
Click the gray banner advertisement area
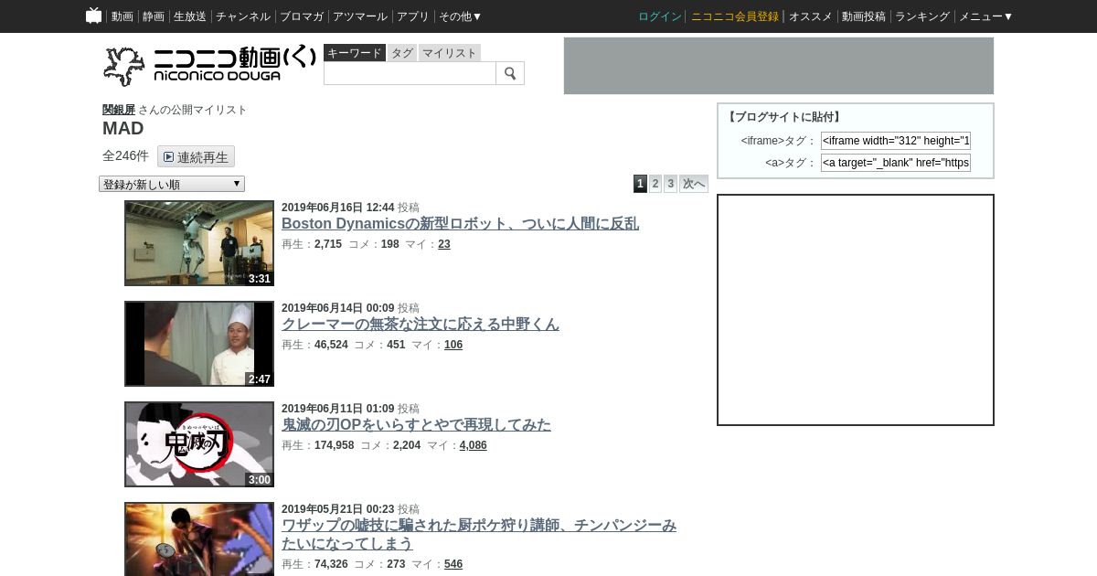pyautogui.click(x=779, y=66)
